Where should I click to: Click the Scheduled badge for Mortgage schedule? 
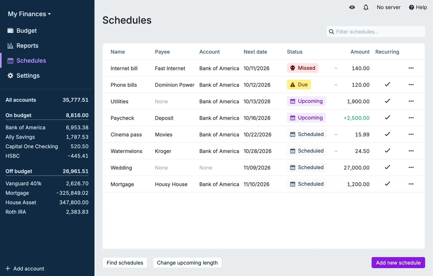[307, 184]
